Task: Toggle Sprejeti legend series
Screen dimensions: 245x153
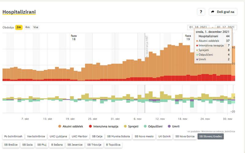Action: click(x=129, y=126)
